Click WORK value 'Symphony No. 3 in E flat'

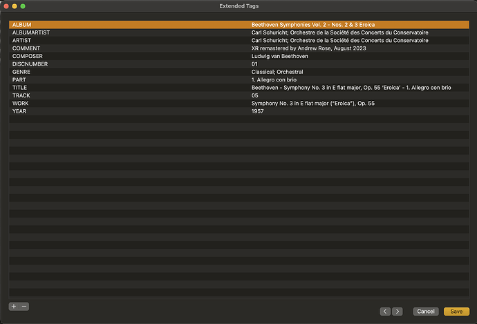(313, 104)
